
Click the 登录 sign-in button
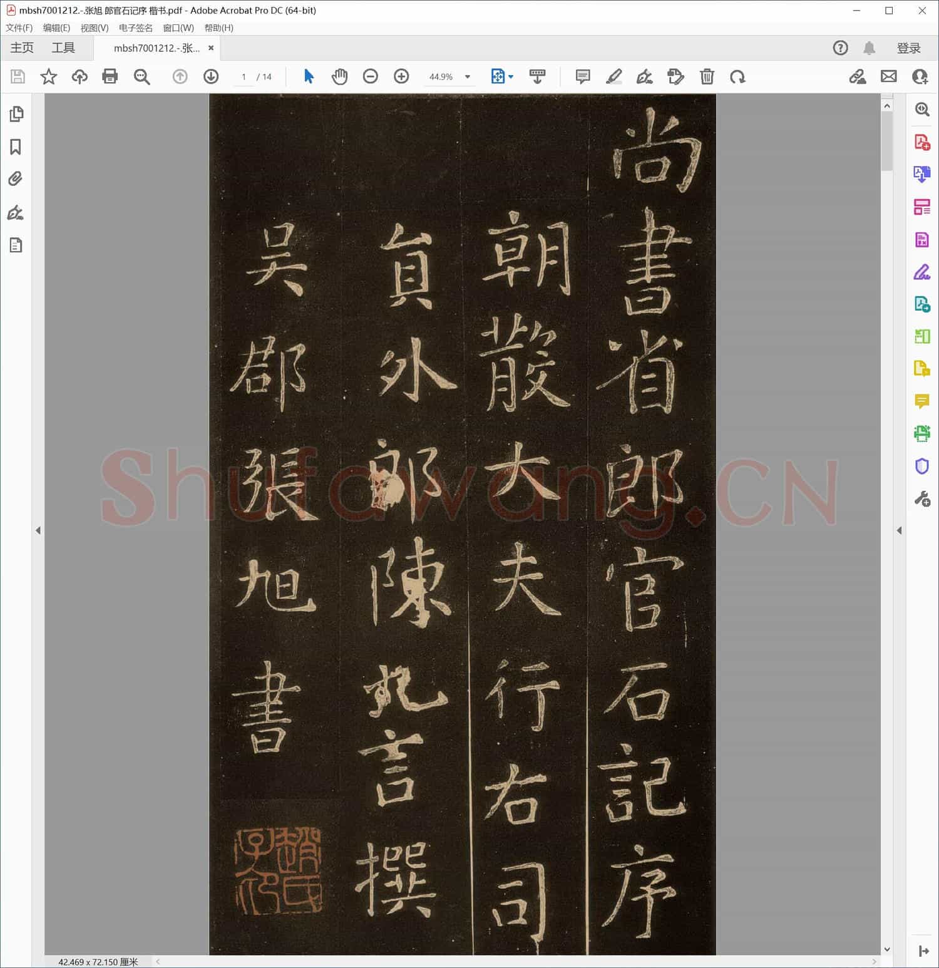tap(908, 48)
